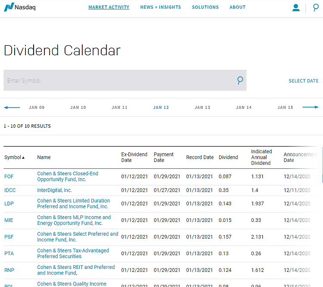
Task: Sort by Symbol column arrow
Action: (x=23, y=158)
